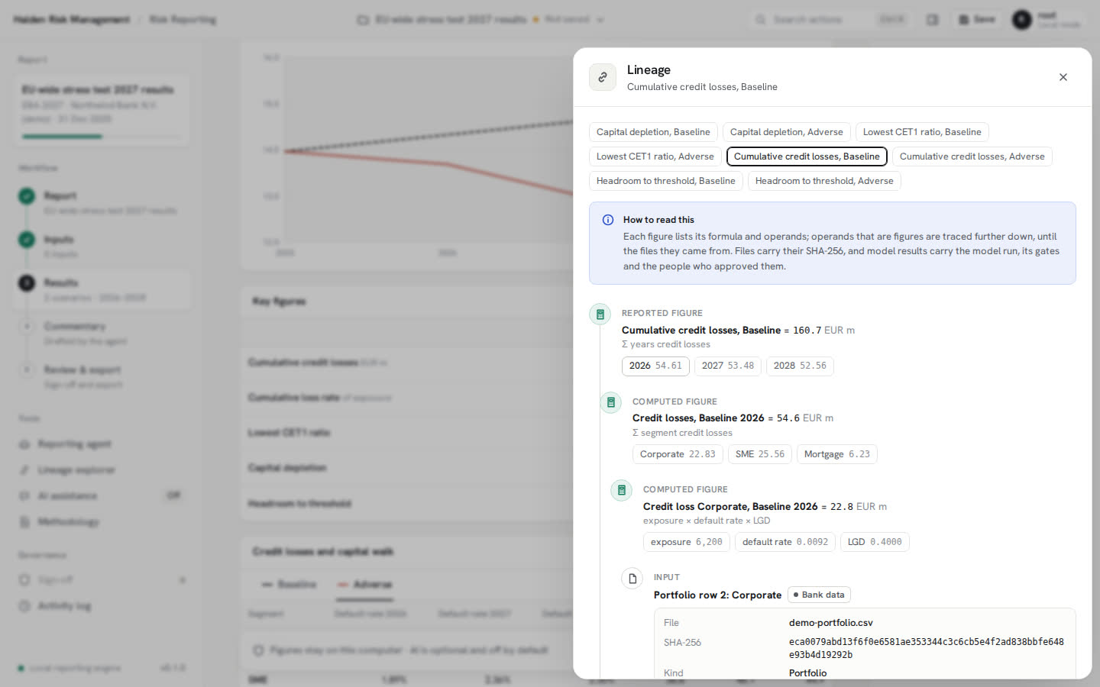Click the calculator icon next to Reported Figure
The width and height of the screenshot is (1100, 687).
point(600,314)
